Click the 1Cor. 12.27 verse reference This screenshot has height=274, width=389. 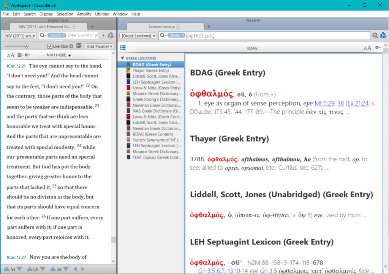tap(16, 257)
